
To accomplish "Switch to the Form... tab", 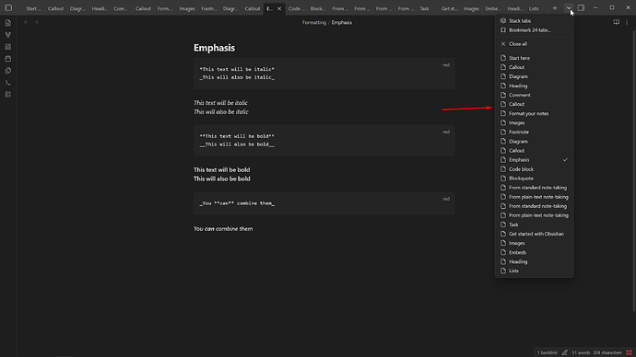I will point(164,8).
